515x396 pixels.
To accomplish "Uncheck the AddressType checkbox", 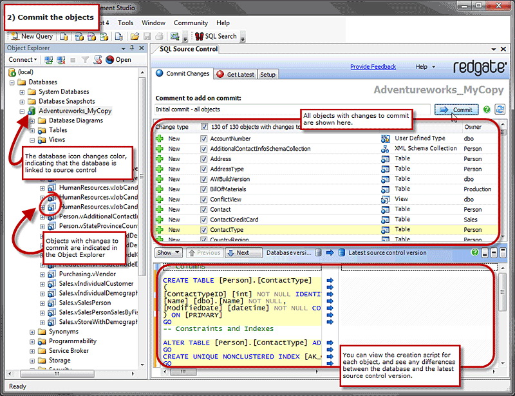I will [203, 169].
